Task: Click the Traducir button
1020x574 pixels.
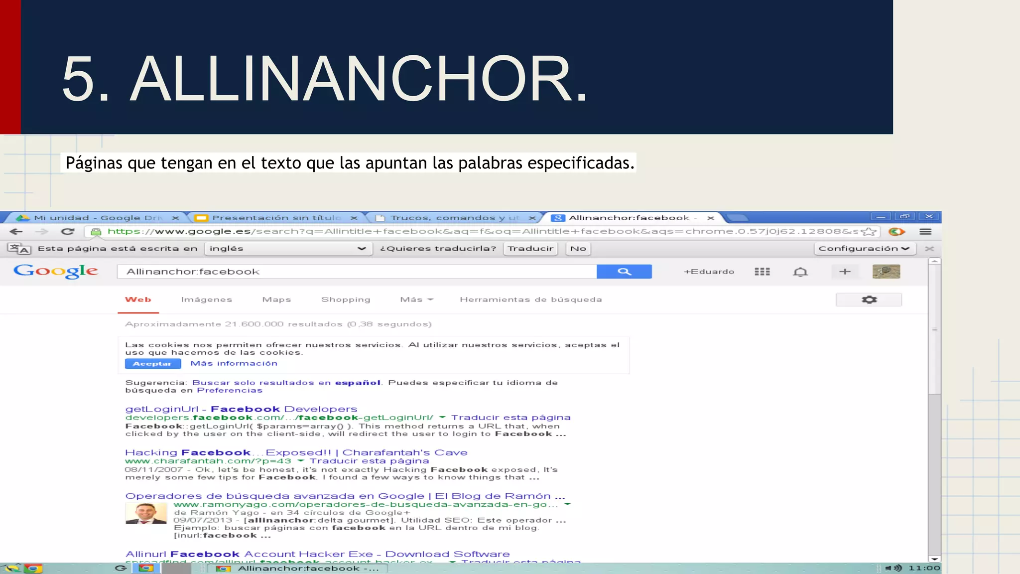Action: [x=530, y=249]
